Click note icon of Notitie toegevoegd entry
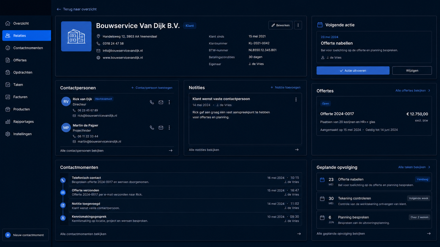This screenshot has height=247, width=440. [63, 205]
